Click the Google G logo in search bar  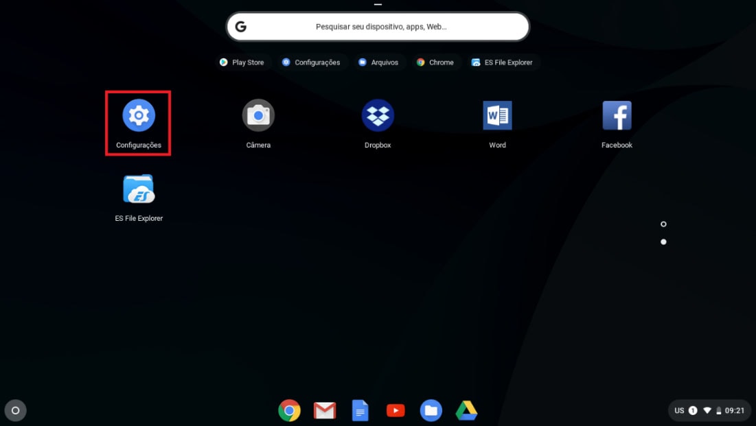tap(240, 27)
